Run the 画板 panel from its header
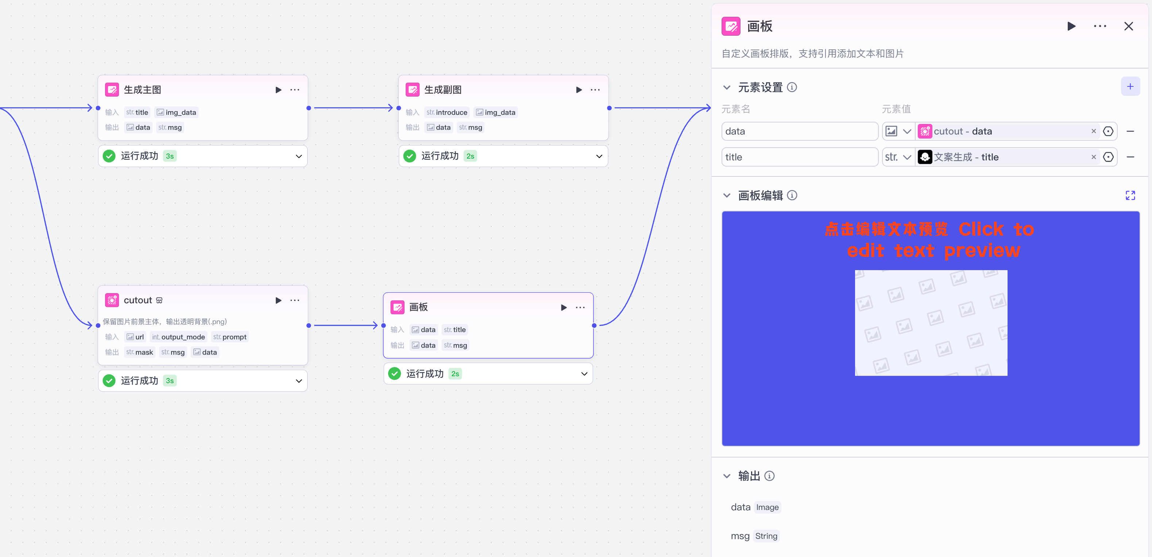 (1071, 26)
